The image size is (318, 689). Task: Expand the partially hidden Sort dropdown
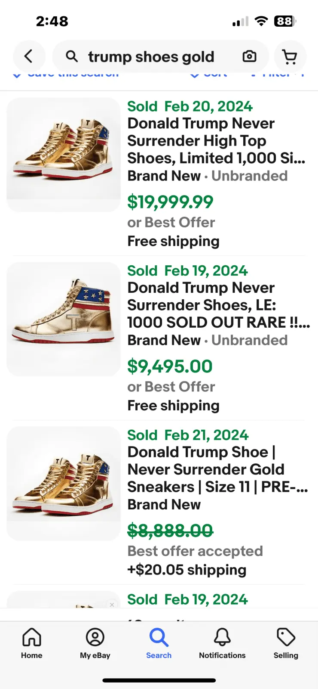coord(209,75)
